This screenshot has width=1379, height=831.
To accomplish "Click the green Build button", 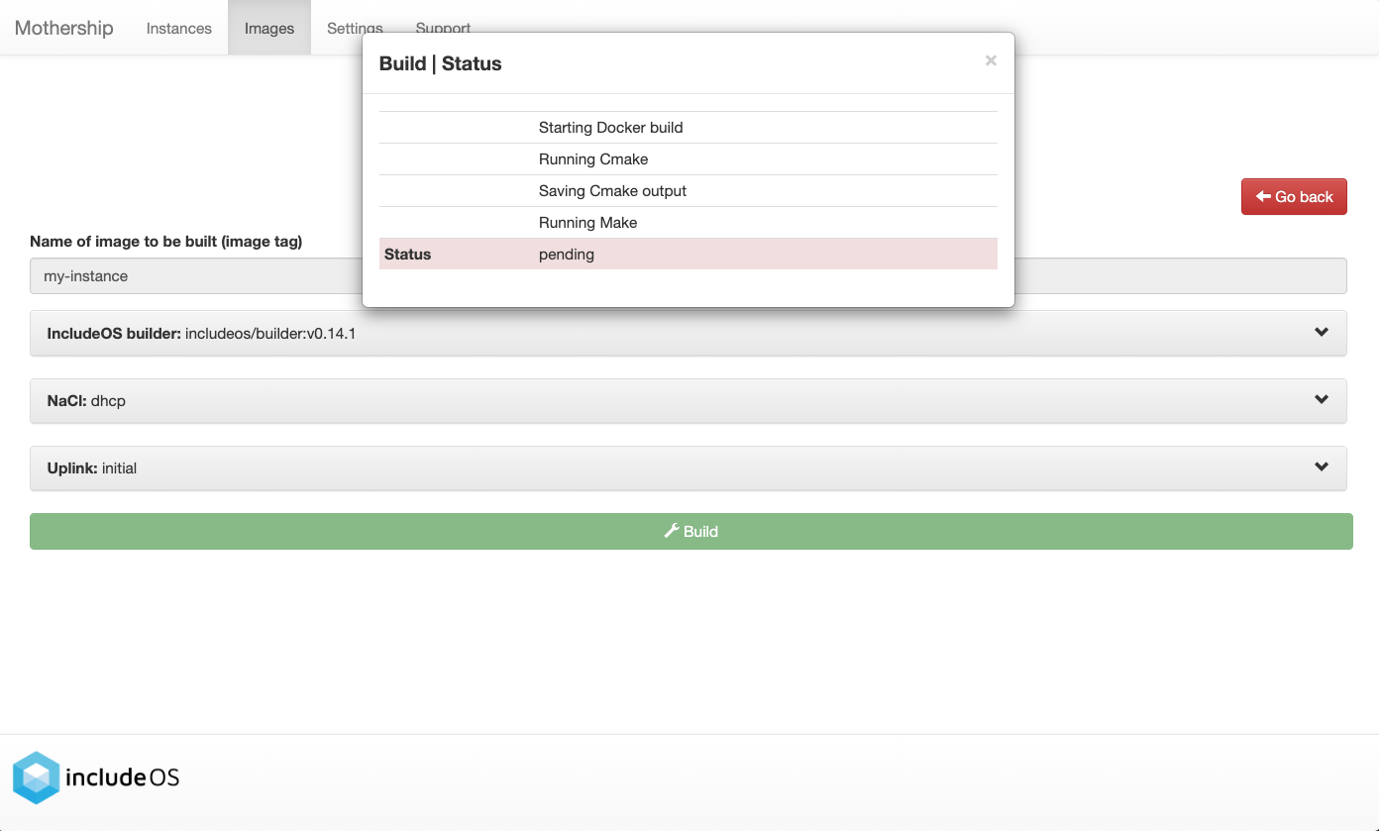I will pos(691,531).
